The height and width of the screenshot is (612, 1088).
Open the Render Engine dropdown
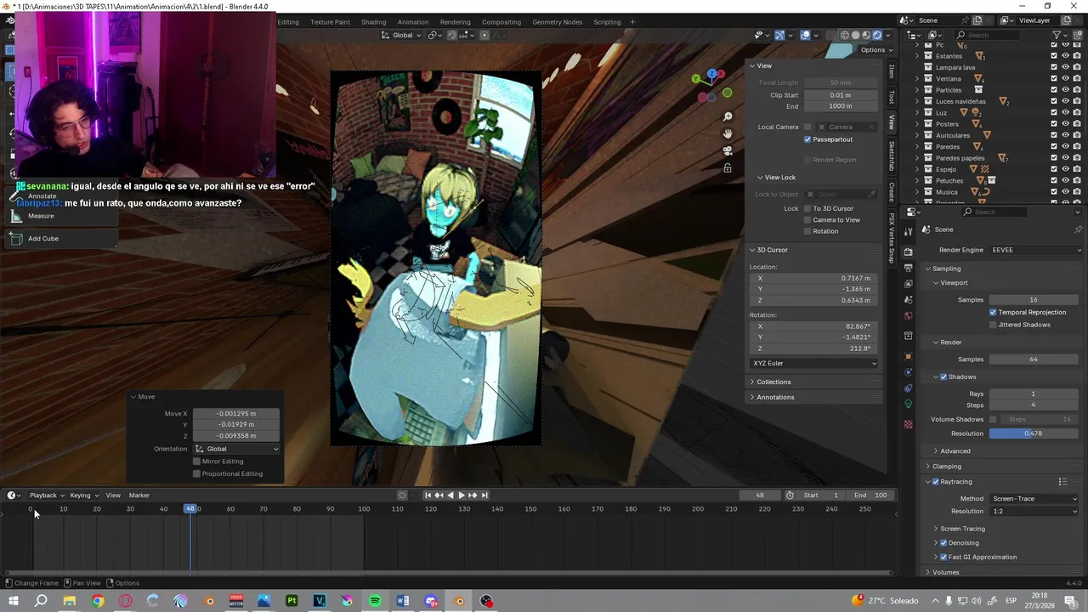click(1036, 250)
